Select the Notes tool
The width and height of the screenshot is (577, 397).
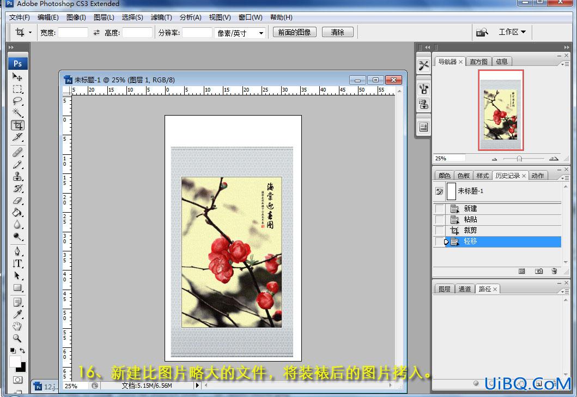click(17, 302)
